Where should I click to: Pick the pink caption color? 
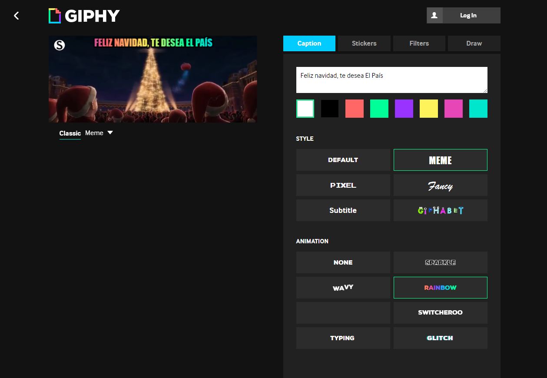[454, 109]
